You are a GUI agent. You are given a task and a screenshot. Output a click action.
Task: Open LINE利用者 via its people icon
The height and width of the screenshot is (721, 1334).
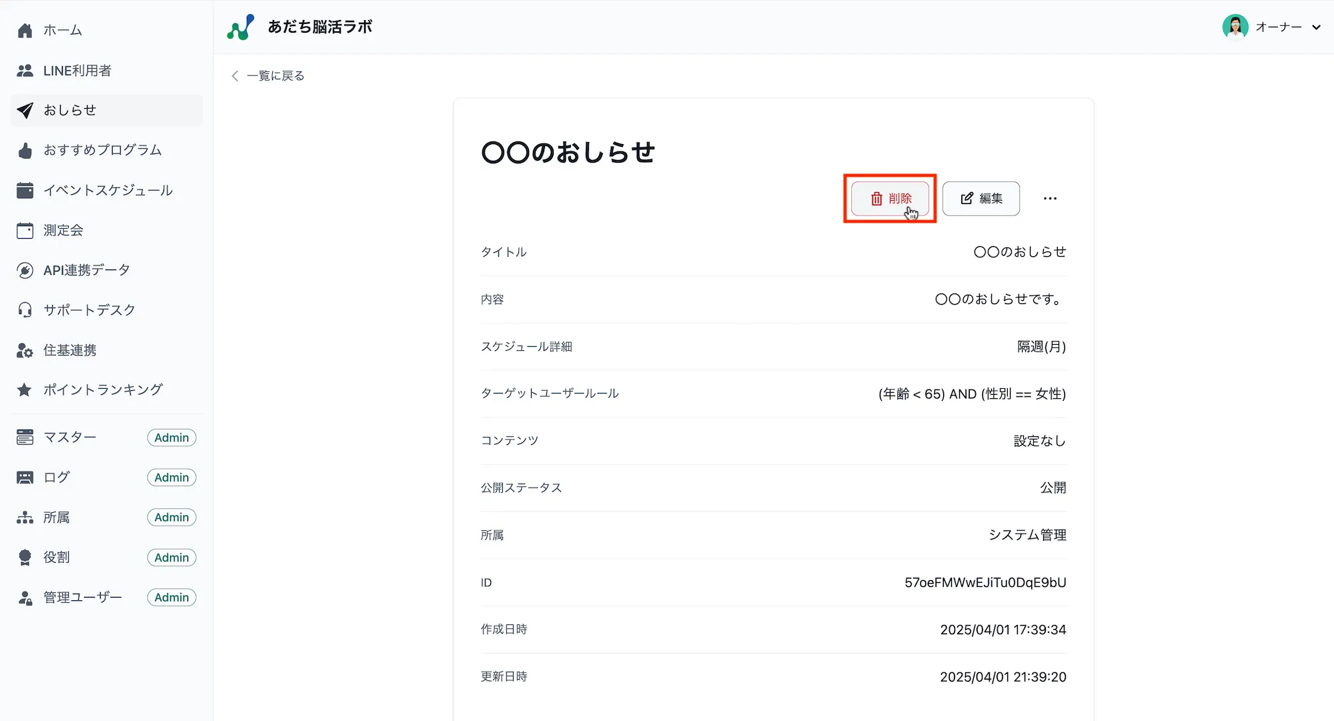point(25,70)
